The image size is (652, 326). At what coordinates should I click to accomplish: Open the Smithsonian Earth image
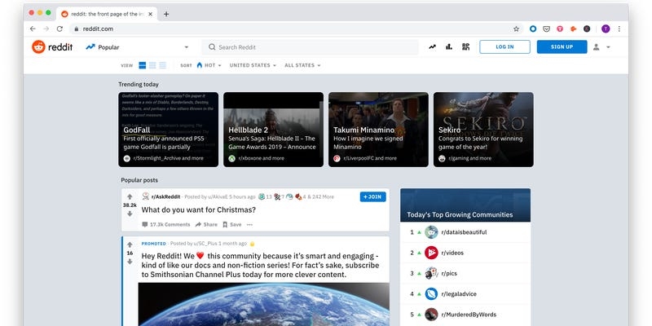pos(263,304)
